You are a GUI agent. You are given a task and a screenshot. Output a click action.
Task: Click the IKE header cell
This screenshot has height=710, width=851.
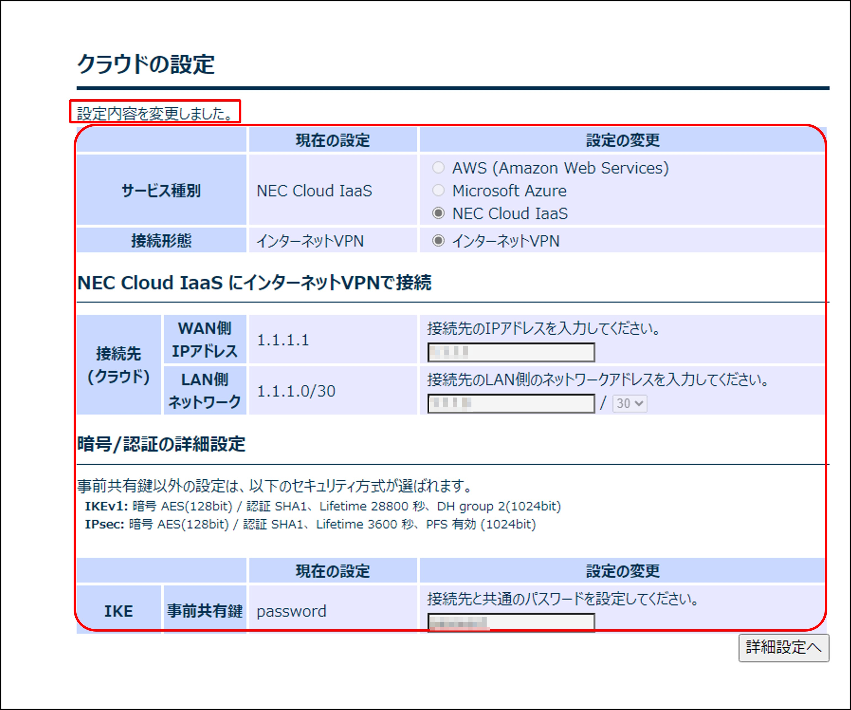click(x=119, y=610)
